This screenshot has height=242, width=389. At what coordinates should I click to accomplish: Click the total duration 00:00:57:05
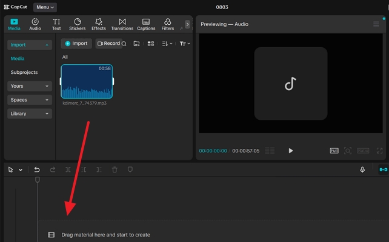click(x=246, y=151)
